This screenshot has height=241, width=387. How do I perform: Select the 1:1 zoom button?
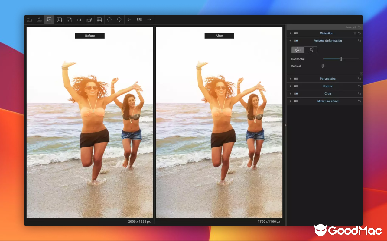tap(79, 20)
